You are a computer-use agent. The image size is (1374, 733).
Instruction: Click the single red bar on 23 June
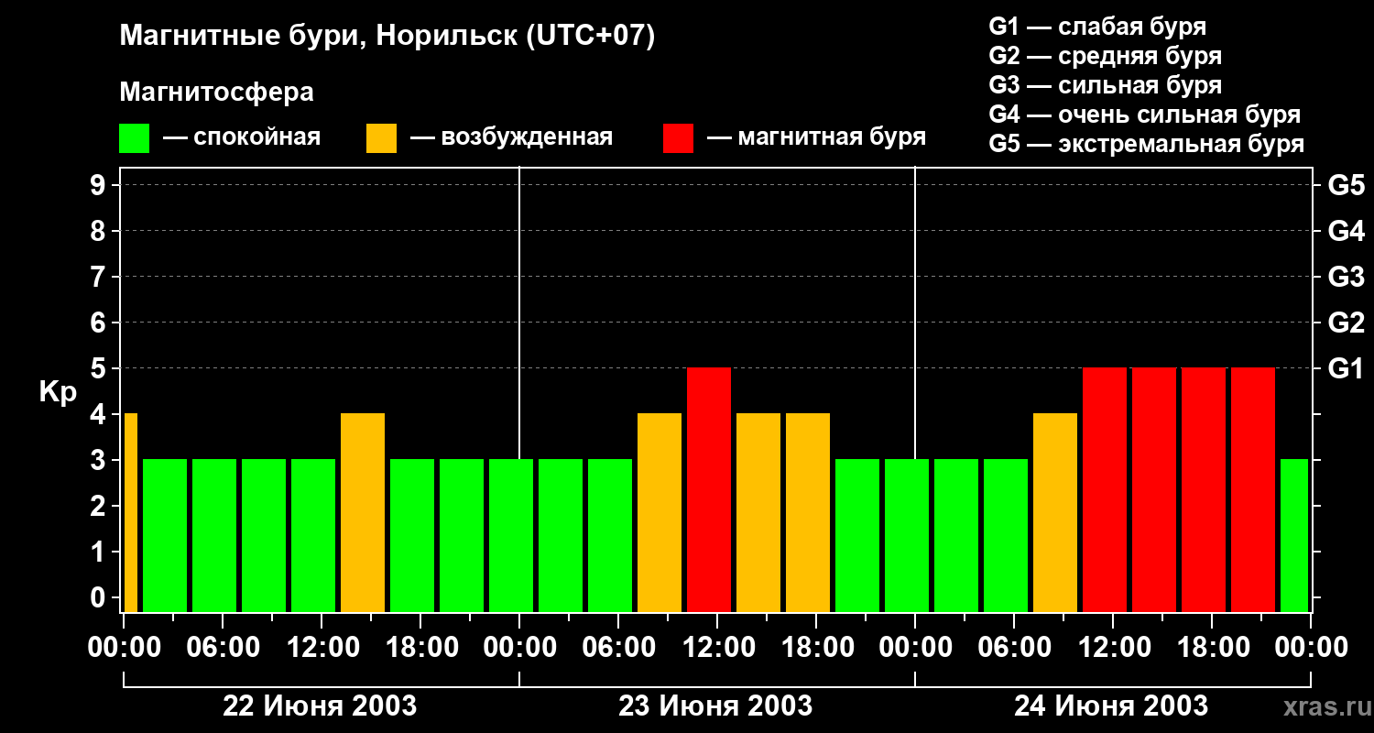pyautogui.click(x=709, y=489)
